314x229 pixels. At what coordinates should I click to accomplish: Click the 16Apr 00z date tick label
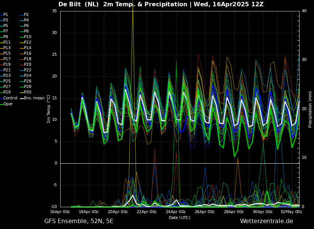[60, 212]
